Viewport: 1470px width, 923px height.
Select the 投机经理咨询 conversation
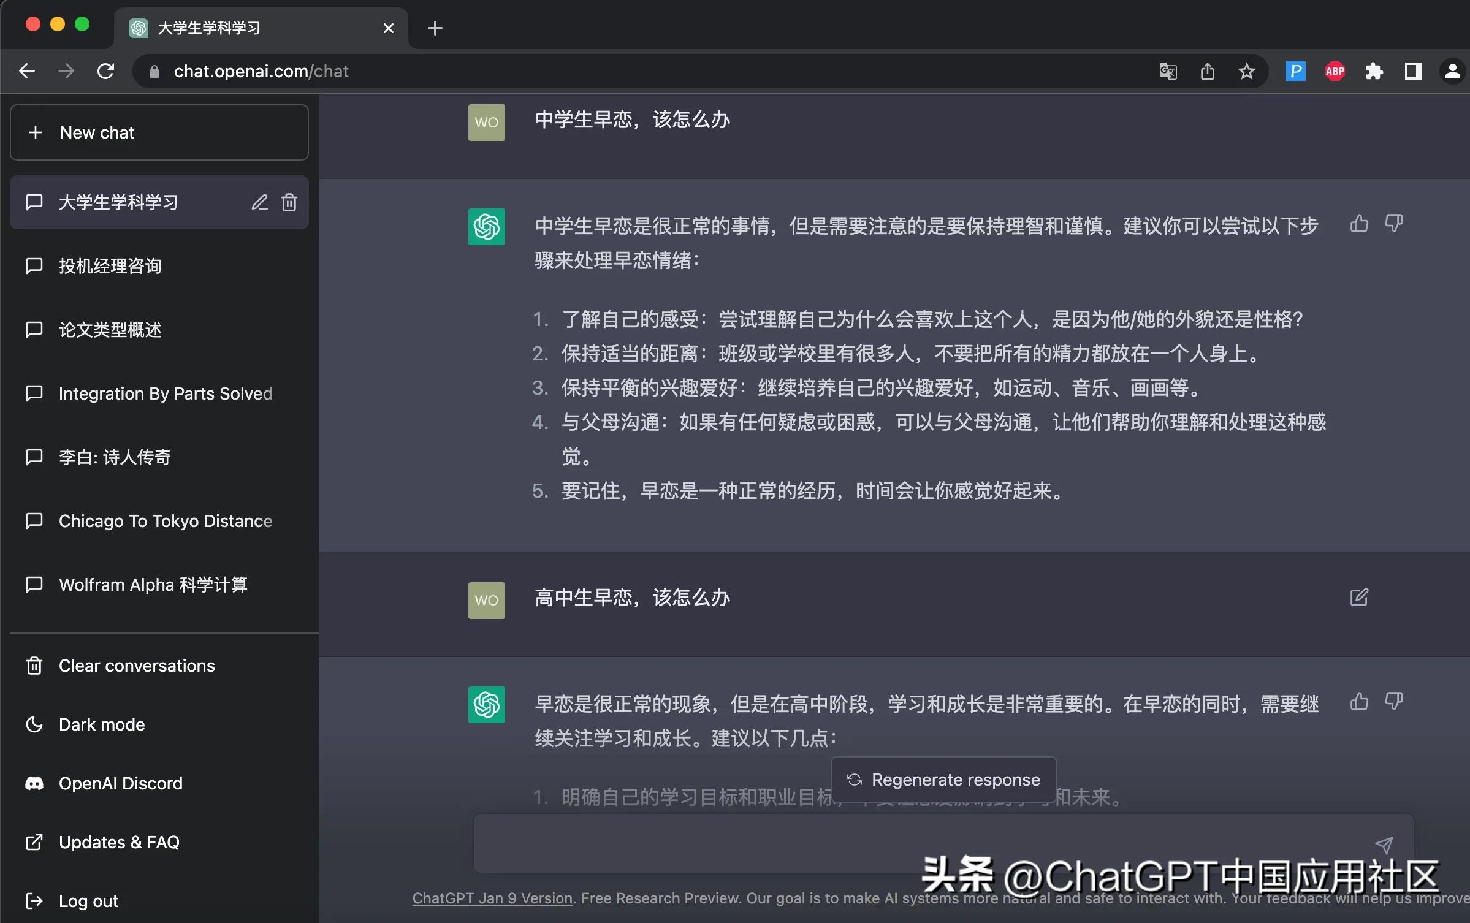coord(110,266)
